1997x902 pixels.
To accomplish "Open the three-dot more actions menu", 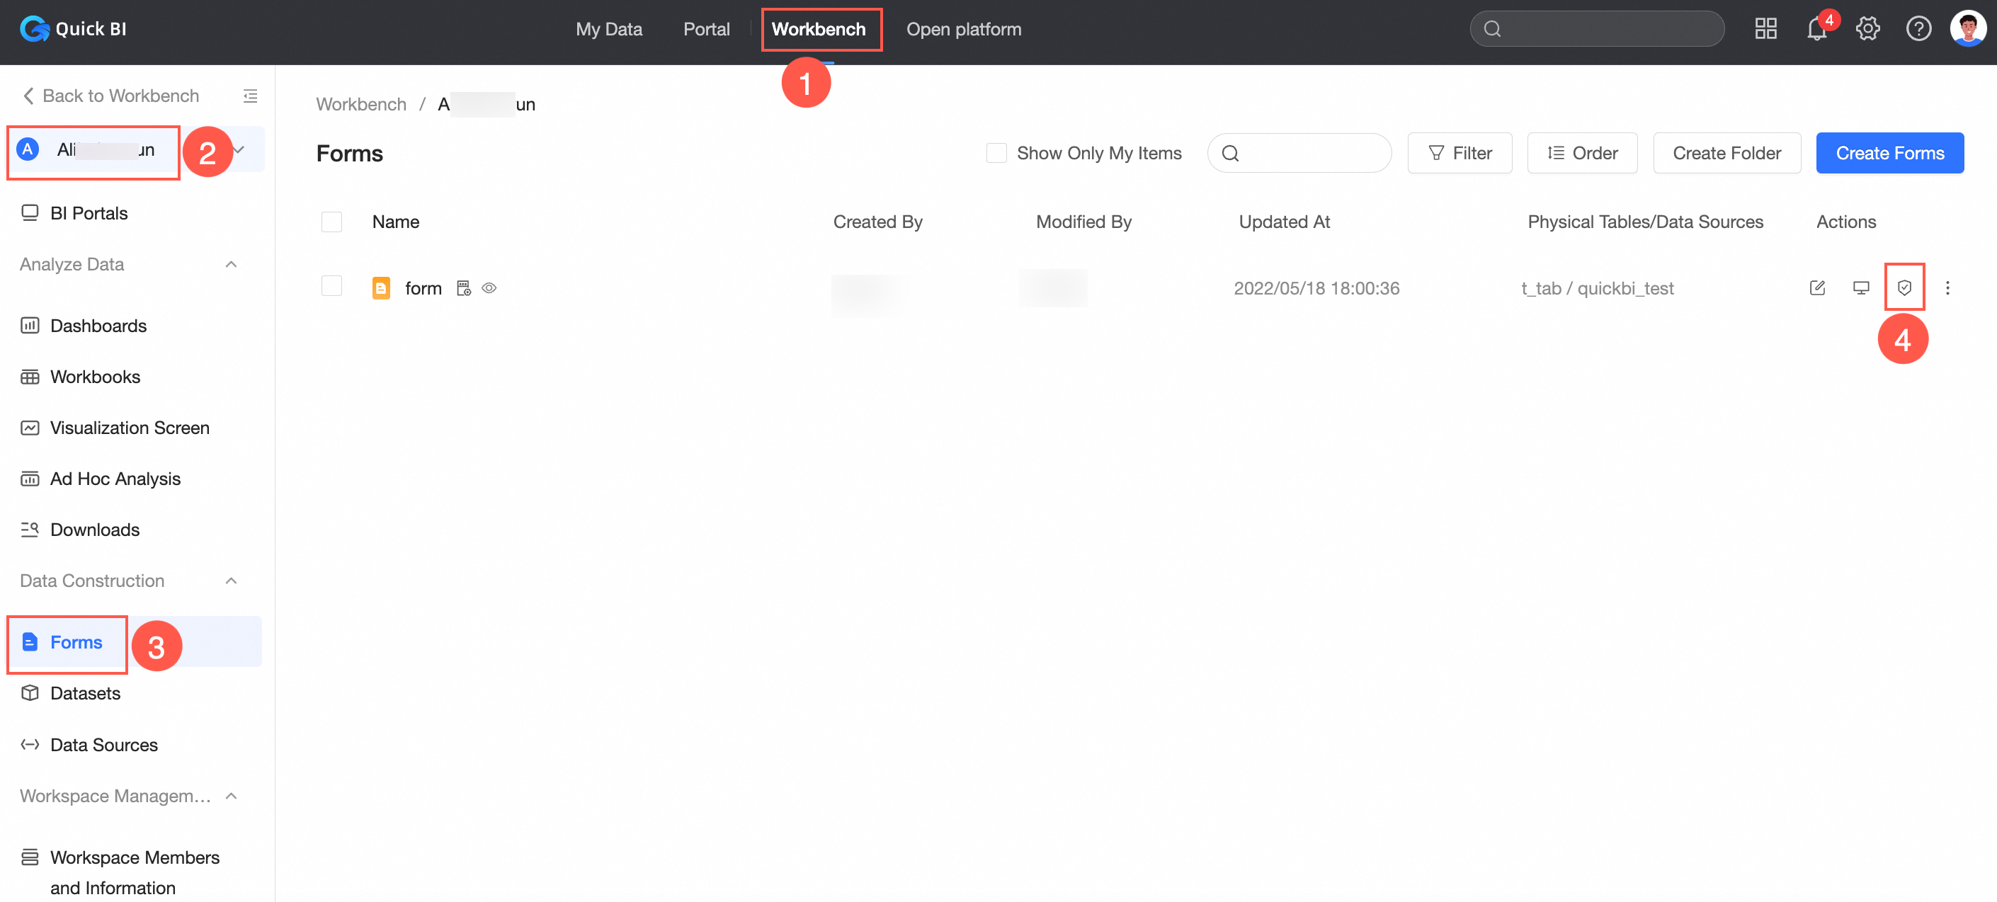I will [1947, 288].
